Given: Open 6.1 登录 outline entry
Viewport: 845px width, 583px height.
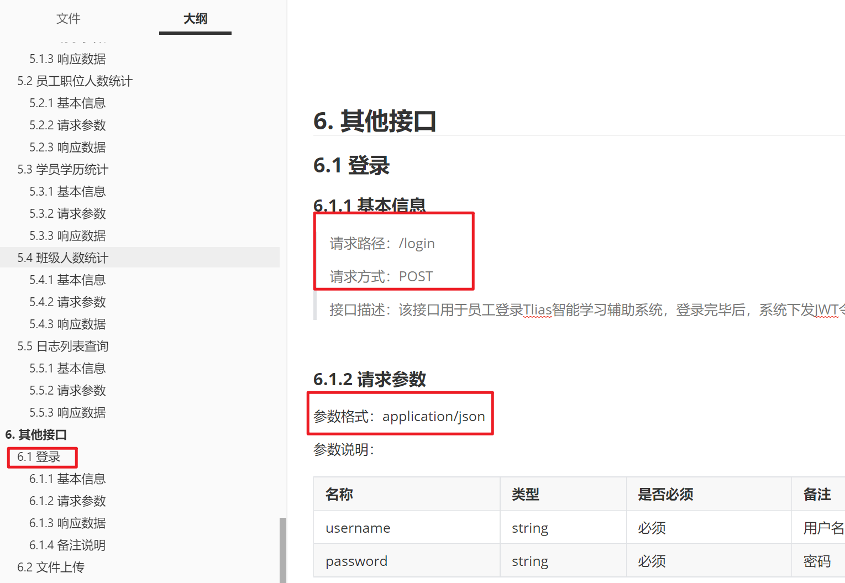Looking at the screenshot, I should click(x=39, y=457).
